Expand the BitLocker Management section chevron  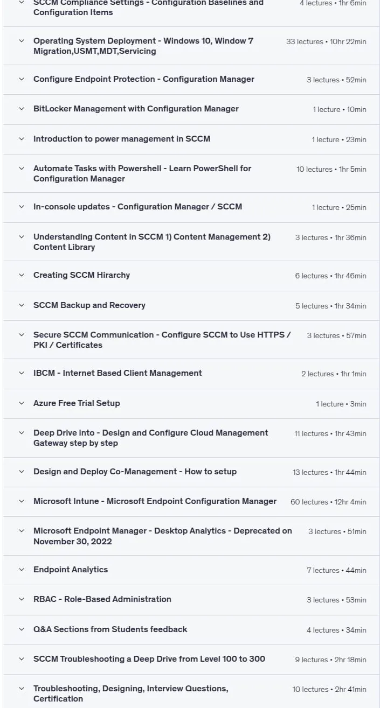[22, 109]
